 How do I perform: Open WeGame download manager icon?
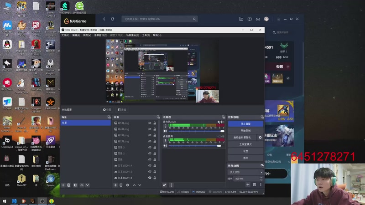click(x=258, y=19)
